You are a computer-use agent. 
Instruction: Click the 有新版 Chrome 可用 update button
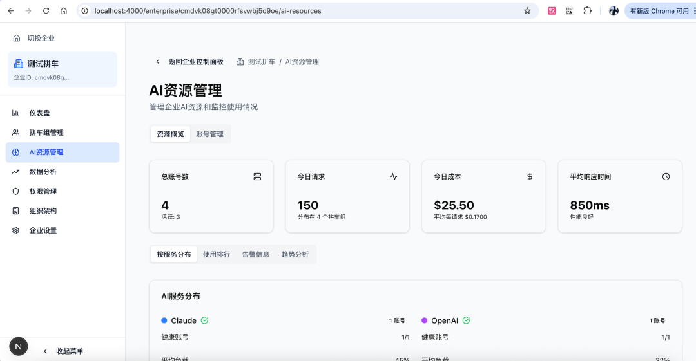pos(659,11)
